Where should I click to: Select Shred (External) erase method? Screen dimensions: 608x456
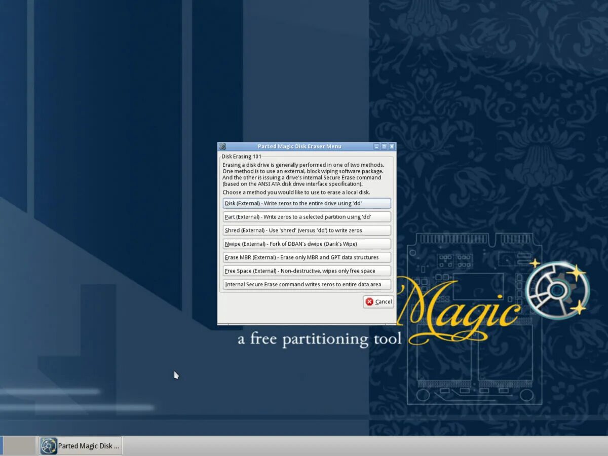[307, 230]
